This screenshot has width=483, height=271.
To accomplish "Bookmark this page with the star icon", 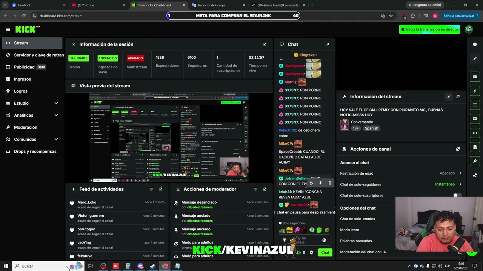I will pos(391,16).
